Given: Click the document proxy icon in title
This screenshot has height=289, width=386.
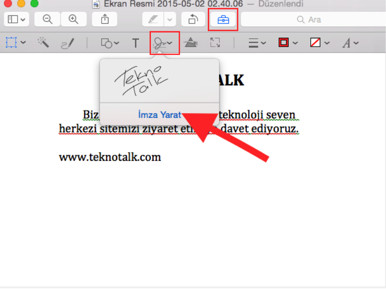Looking at the screenshot, I should [x=96, y=4].
